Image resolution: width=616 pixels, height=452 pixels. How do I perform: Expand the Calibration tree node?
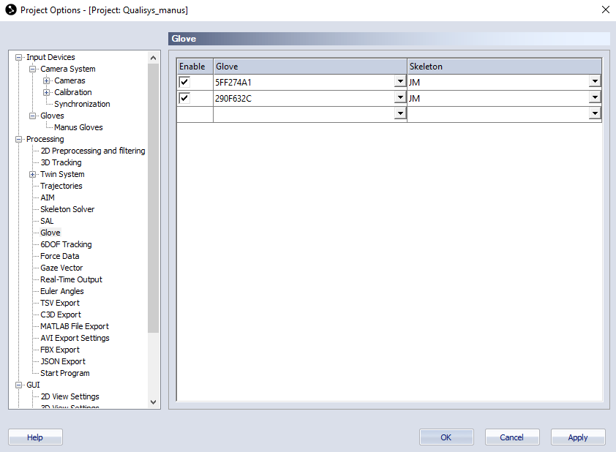(47, 92)
